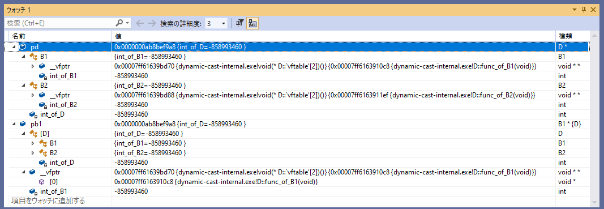
Task: Open the watch window options dropdown arrow
Action: tap(575, 9)
